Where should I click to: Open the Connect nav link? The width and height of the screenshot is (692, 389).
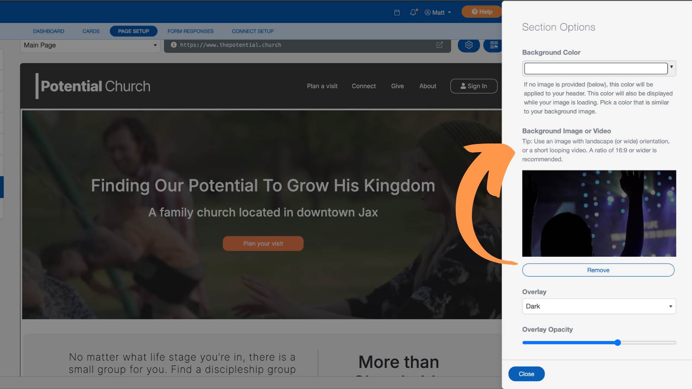point(364,86)
